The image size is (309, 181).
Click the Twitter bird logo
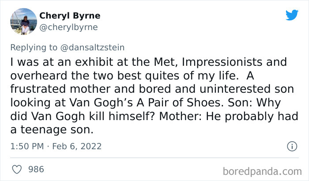pos(292,15)
